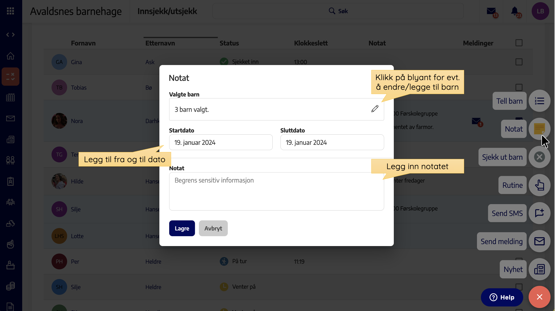Screen dimensions: 555x311
Task: Click the Sjekk ut barn X icon
Action: click(539, 157)
